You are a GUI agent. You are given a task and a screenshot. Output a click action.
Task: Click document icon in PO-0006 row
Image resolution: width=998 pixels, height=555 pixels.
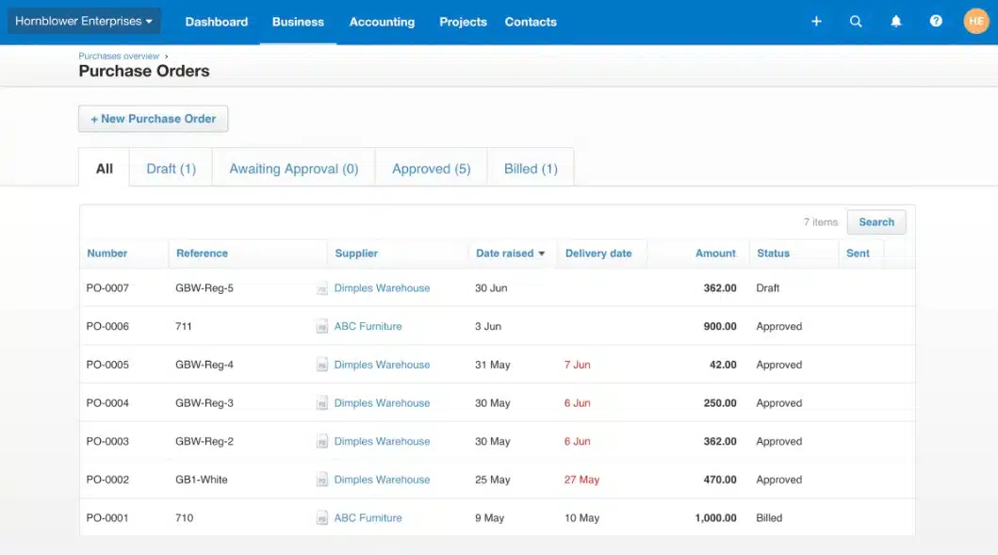322,327
